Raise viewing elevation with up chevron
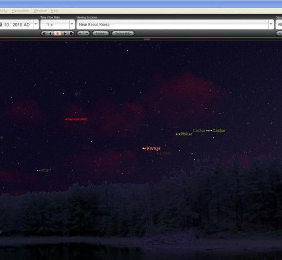The height and width of the screenshot is (260, 282). [87, 33]
